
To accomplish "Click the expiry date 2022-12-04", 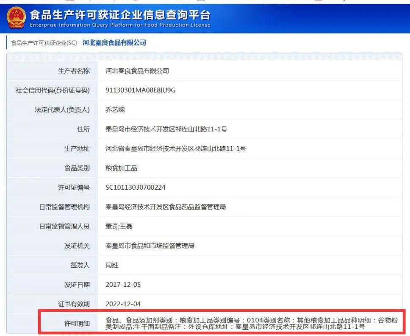I will coord(124,304).
